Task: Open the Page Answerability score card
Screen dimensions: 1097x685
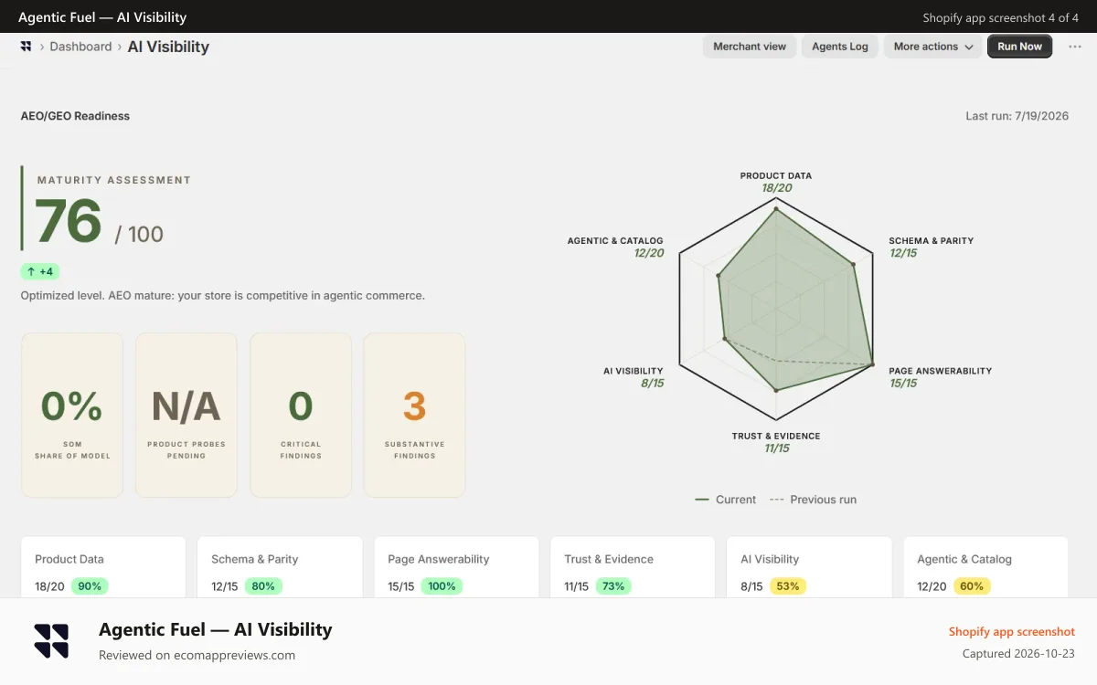Action: click(x=456, y=568)
